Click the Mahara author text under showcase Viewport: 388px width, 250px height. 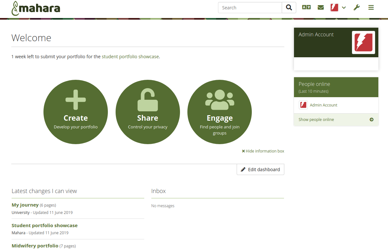tap(18, 233)
